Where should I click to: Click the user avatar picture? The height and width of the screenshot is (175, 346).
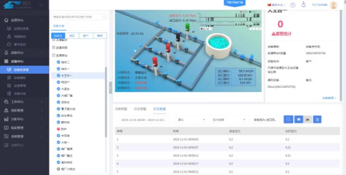[333, 5]
